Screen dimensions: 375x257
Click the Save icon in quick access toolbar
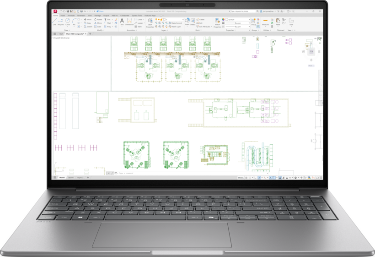(x=68, y=11)
